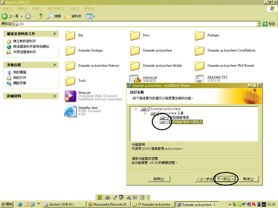The height and width of the screenshot is (208, 278).
Task: Open the Tools folder
Action: tap(71, 81)
